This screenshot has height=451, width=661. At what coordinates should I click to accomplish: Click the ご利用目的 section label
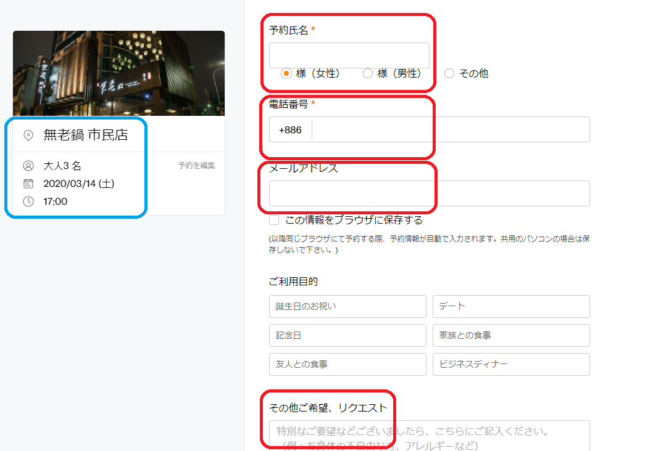coord(293,282)
